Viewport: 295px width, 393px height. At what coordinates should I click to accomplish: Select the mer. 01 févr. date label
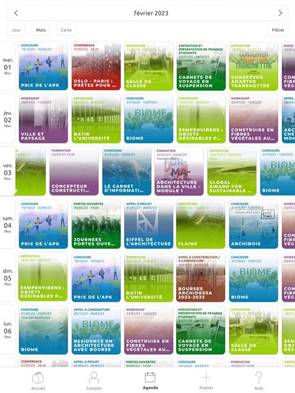tap(8, 66)
